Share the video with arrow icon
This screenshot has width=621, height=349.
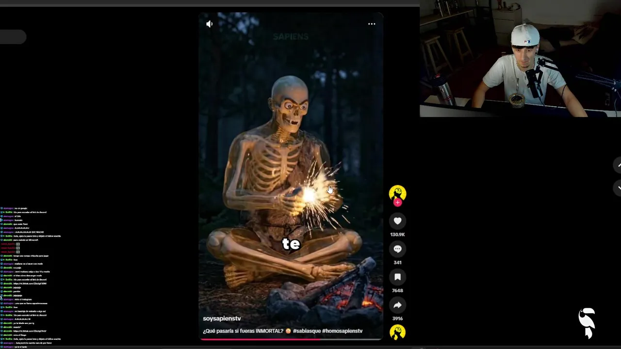pyautogui.click(x=397, y=305)
